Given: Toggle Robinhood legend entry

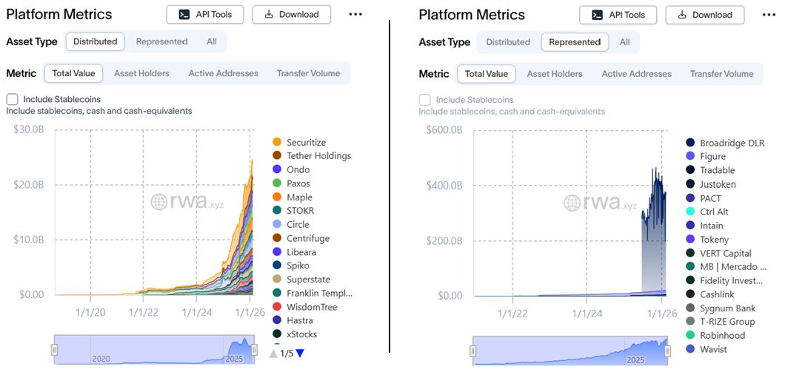Looking at the screenshot, I should [x=716, y=335].
